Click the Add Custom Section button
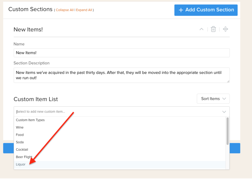Image resolution: width=252 pixels, height=179 pixels. 206,10
